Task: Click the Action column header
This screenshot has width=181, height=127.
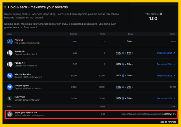Action: tap(172, 34)
